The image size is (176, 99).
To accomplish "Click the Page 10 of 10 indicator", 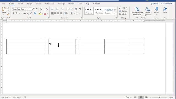I will coord(5,97).
